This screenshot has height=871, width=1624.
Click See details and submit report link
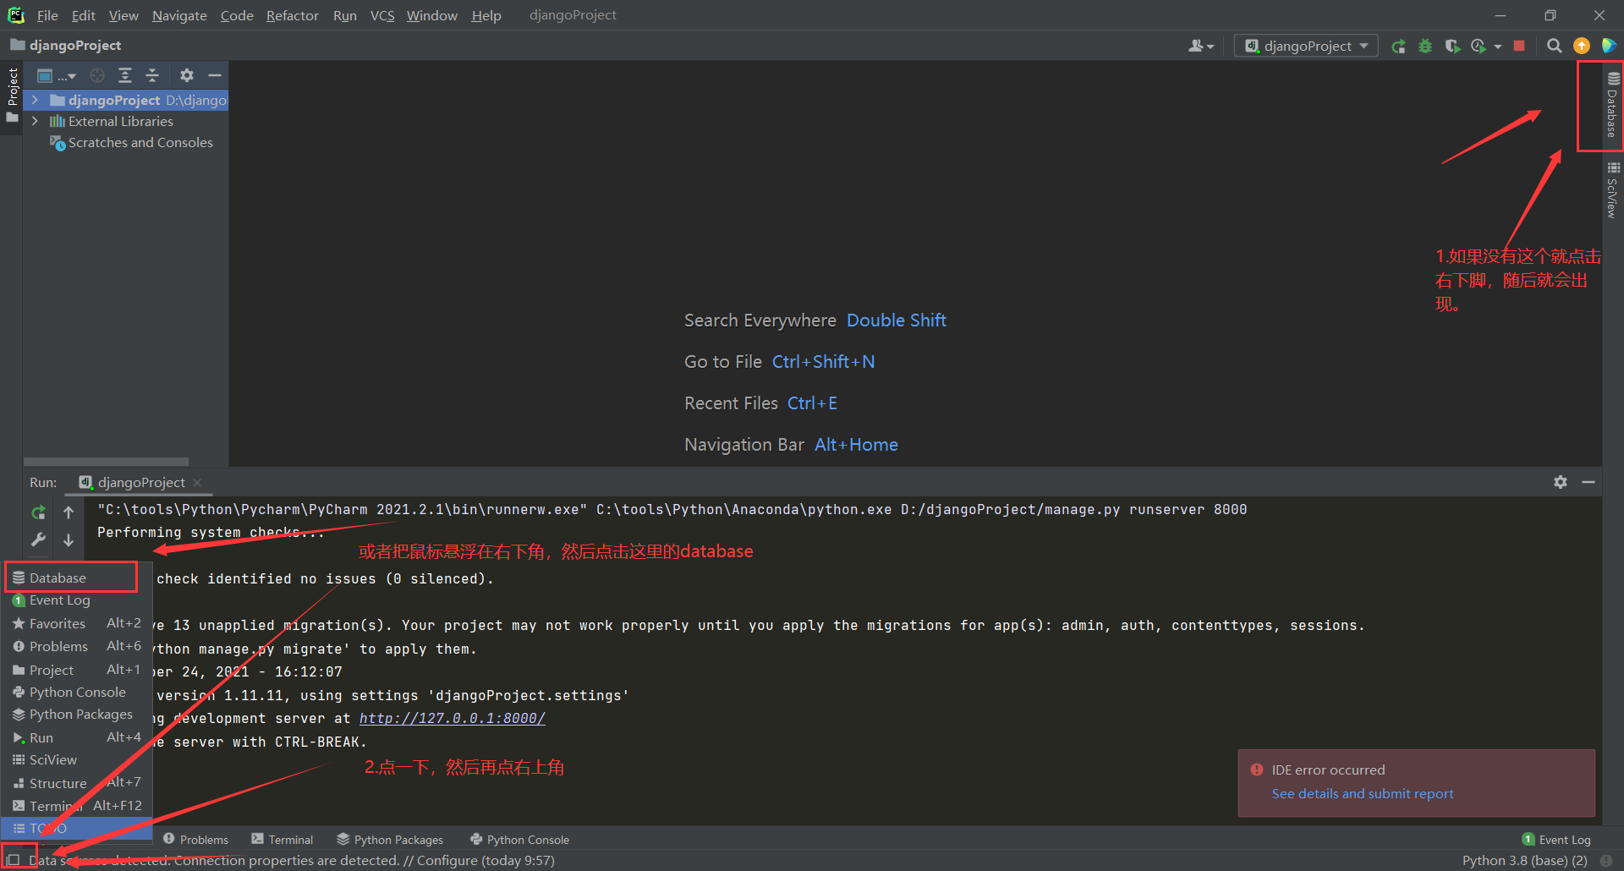1362,793
